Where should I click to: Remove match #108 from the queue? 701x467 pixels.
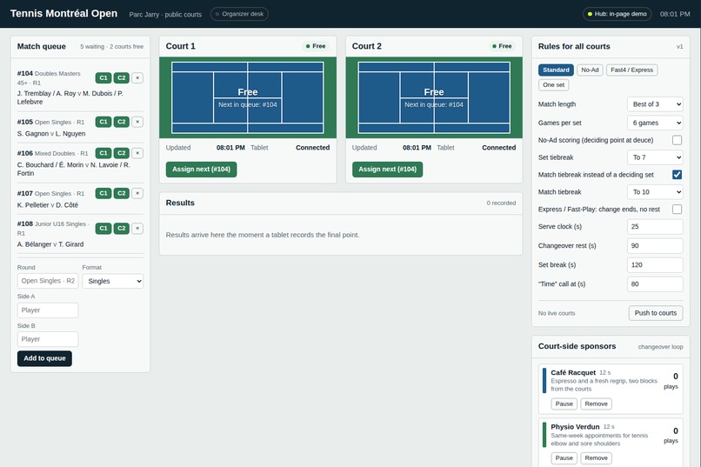click(x=137, y=228)
